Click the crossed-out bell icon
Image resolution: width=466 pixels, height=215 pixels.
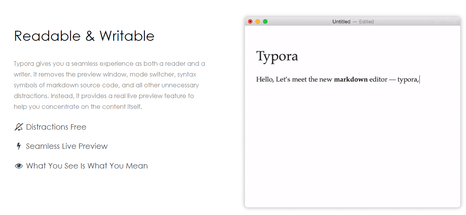point(18,127)
